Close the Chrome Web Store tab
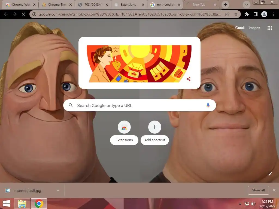The image size is (279, 209). pyautogui.click(x=34, y=5)
